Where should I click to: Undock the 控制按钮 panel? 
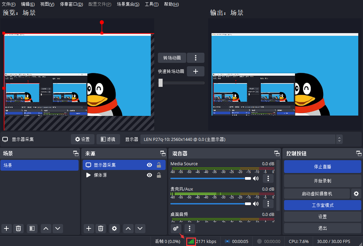359,153
